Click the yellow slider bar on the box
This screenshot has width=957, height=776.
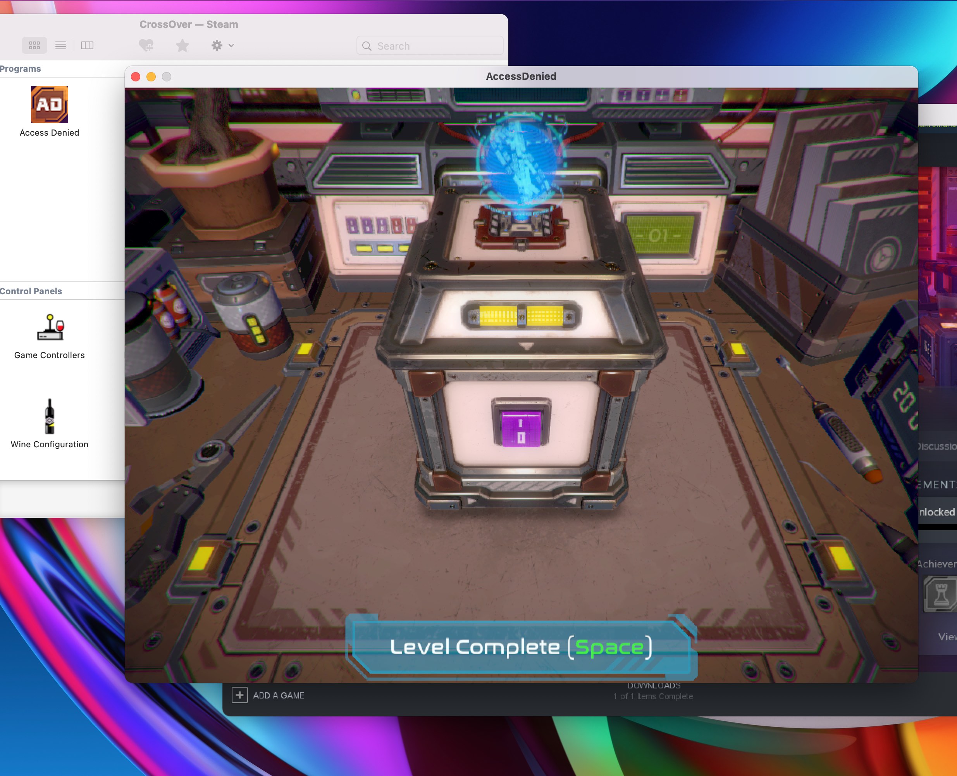521,316
